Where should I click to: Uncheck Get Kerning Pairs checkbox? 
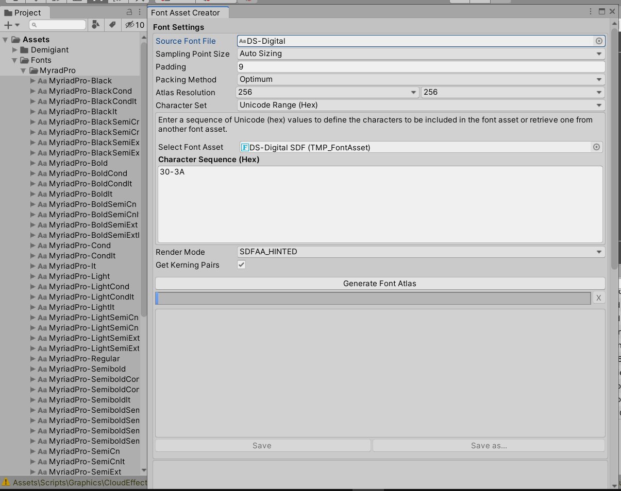[x=242, y=265]
